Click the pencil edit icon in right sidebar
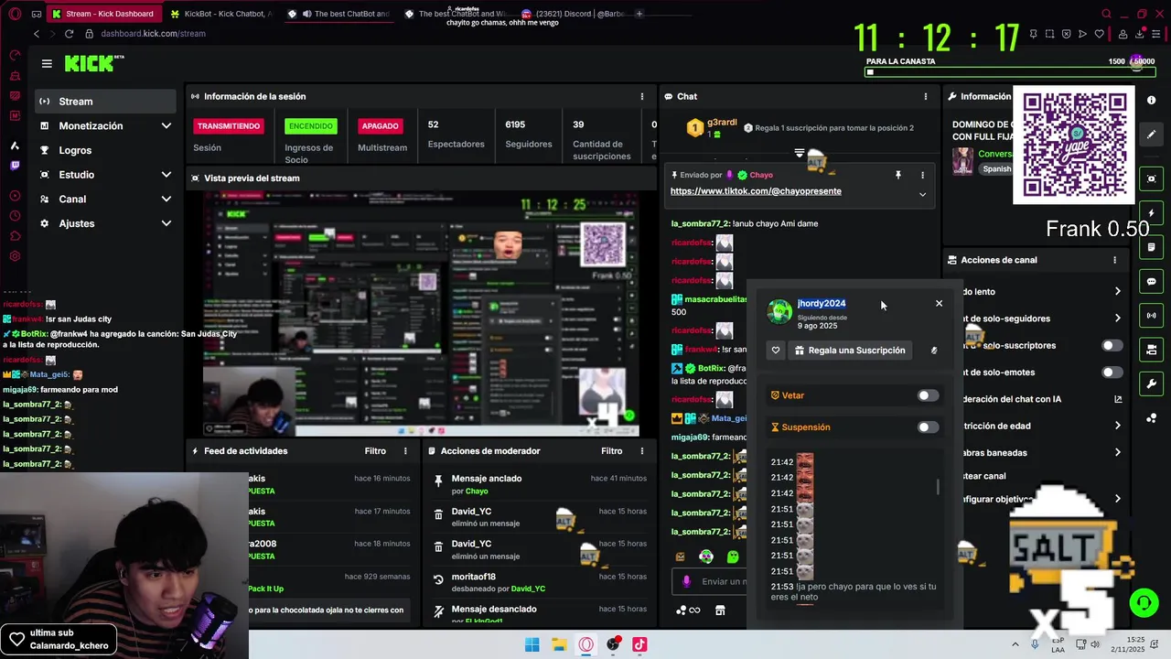This screenshot has width=1171, height=659. (x=1151, y=134)
